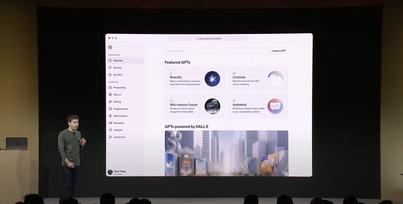Image resolution: width=403 pixels, height=204 pixels.
Task: Click the Explore GPTs sidebar label
Action: (x=114, y=55)
